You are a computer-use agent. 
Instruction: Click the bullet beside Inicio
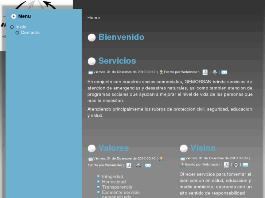(x=12, y=27)
